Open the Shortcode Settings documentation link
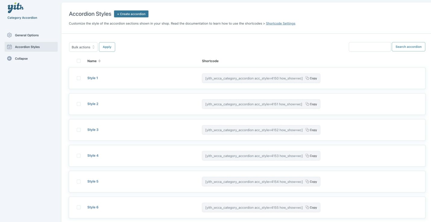Viewport: 431px width, 222px height. pos(280,23)
